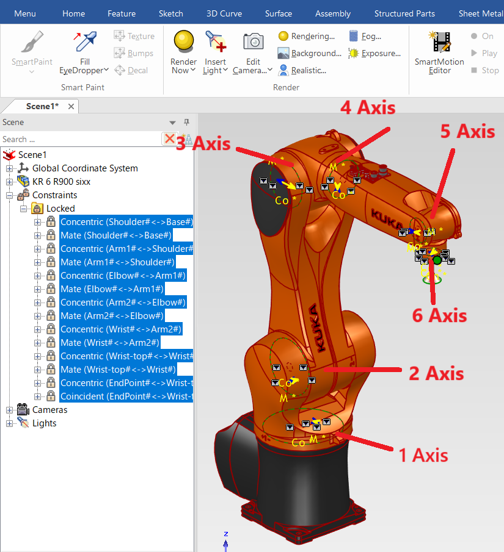Expand the Global Coordinate System node
504x552 pixels.
pos(10,168)
